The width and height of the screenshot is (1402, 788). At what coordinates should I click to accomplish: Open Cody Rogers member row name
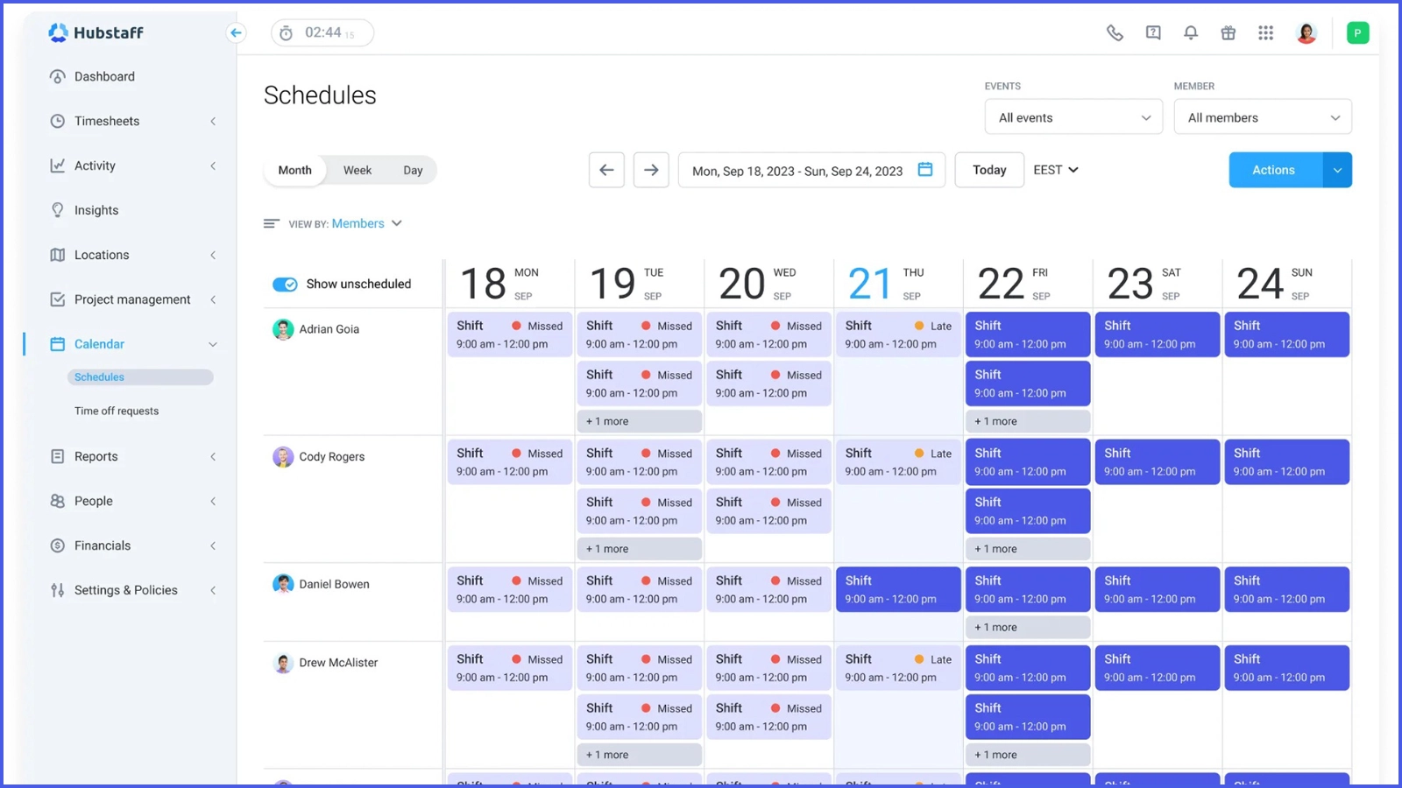[x=331, y=456]
